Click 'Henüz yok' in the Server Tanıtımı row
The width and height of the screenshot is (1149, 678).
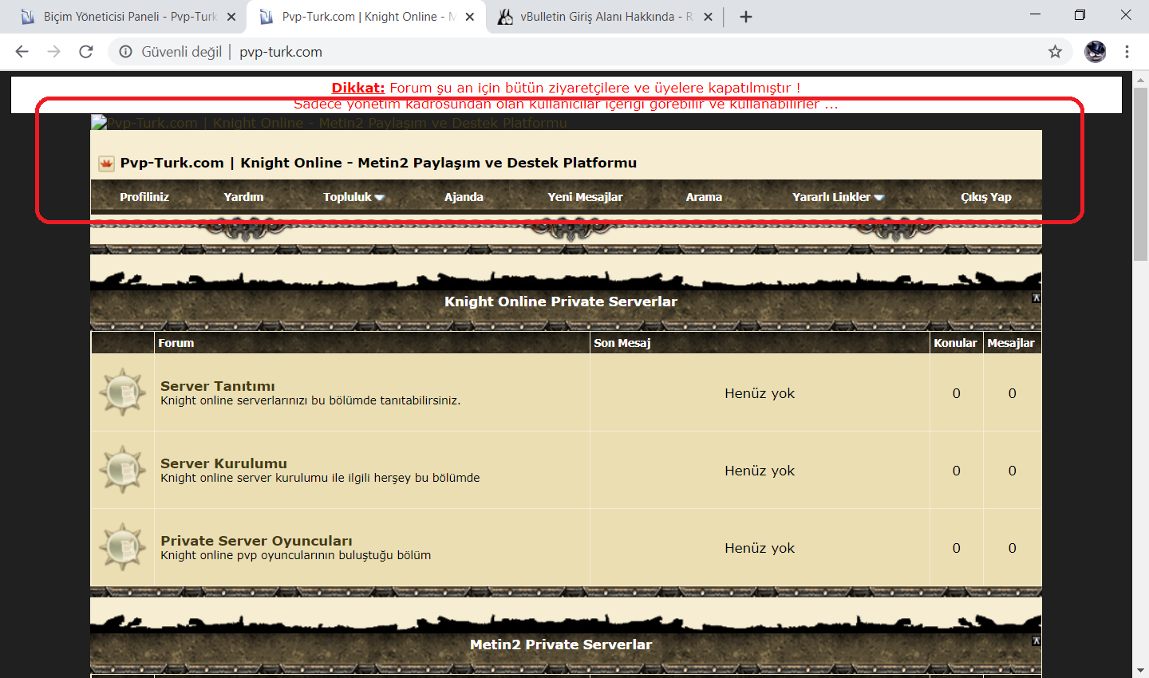tap(760, 393)
